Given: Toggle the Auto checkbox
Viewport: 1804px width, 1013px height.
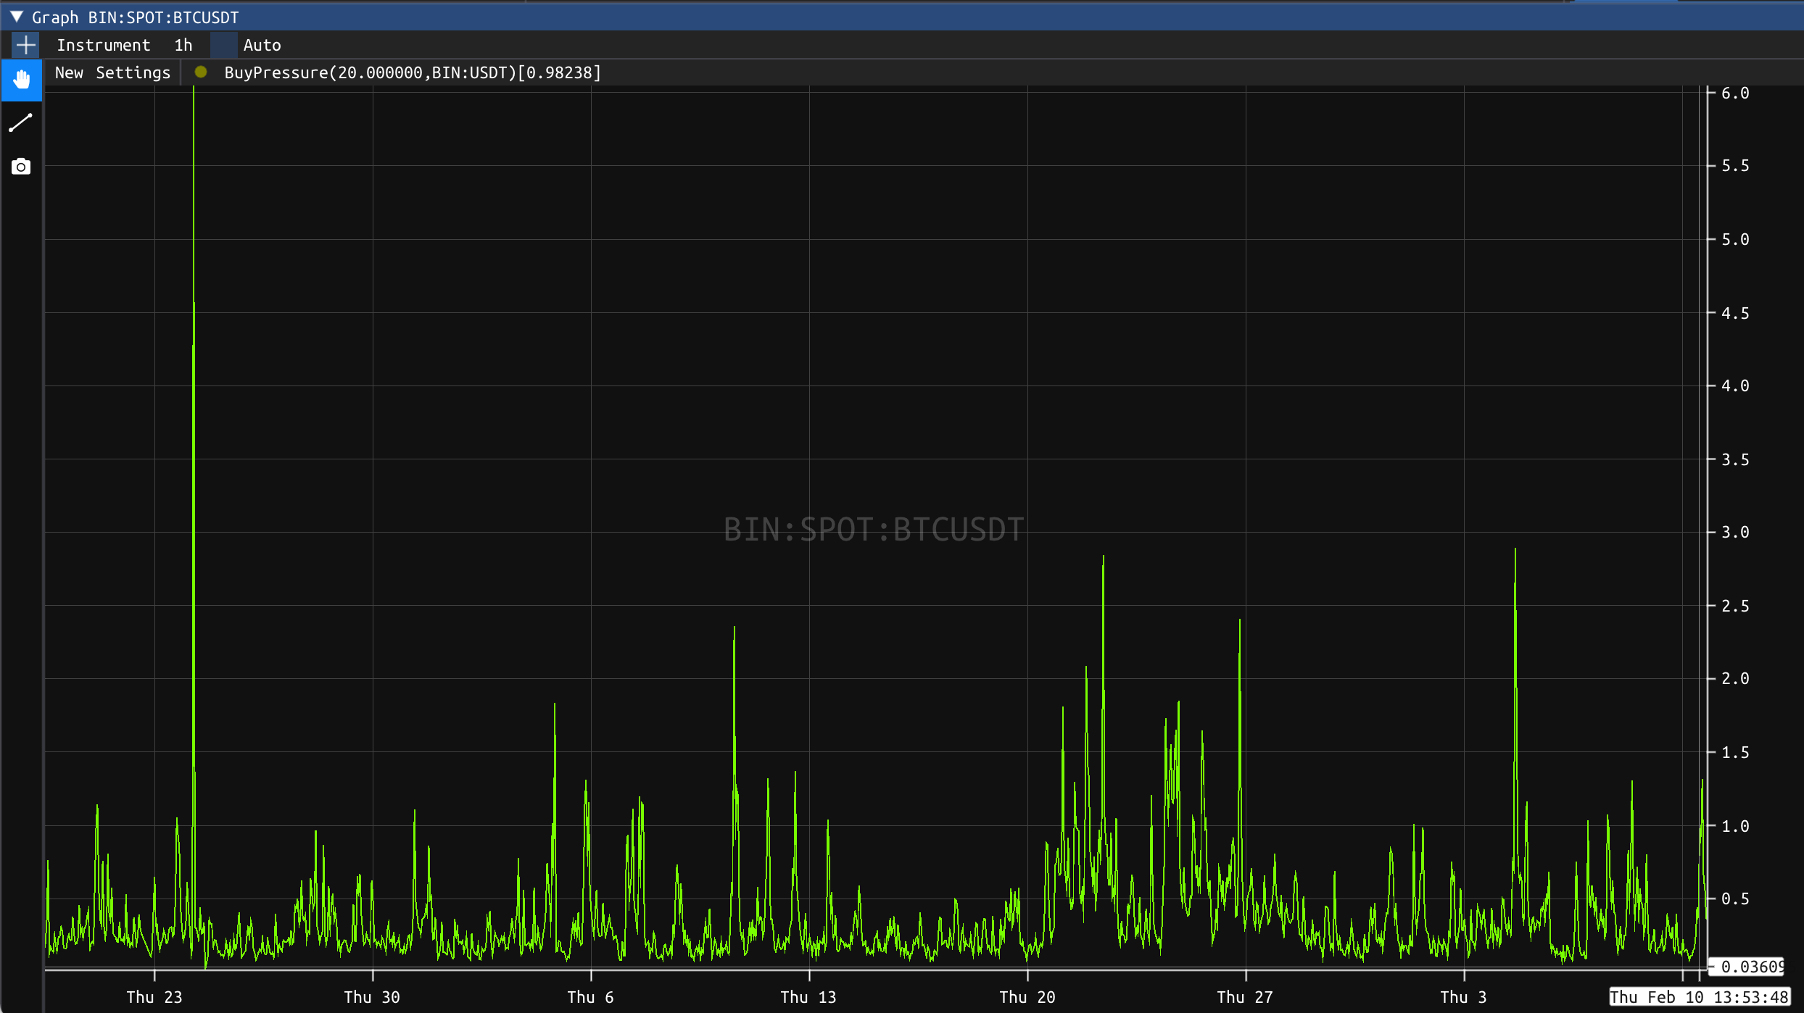Looking at the screenshot, I should tap(223, 45).
